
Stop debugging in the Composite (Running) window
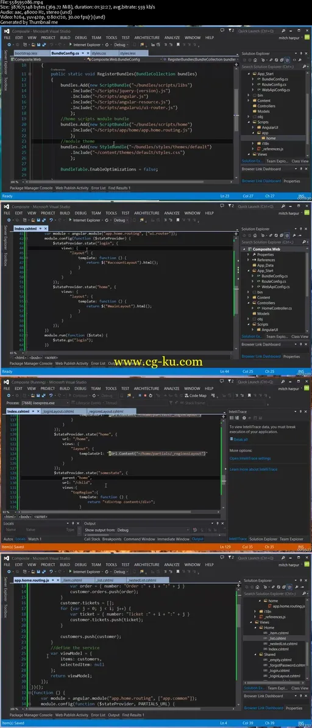point(145,396)
